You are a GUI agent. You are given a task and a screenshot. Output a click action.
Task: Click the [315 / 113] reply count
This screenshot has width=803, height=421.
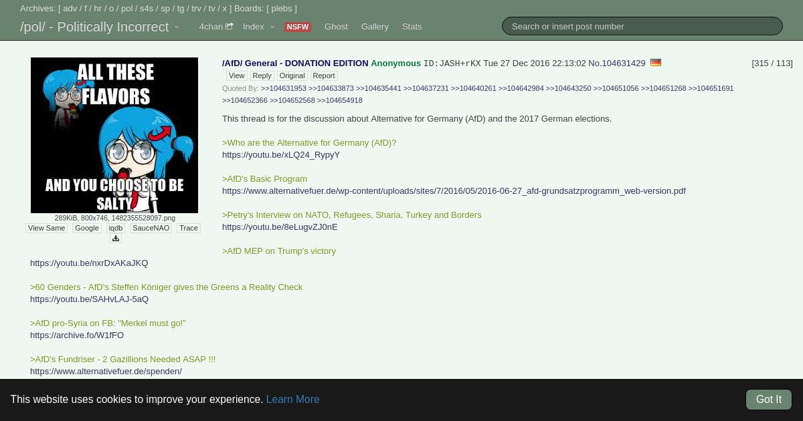(x=772, y=63)
